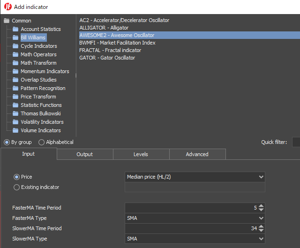Select the Pattern Recognition folder icon
The width and height of the screenshot is (300, 248).
[15, 88]
